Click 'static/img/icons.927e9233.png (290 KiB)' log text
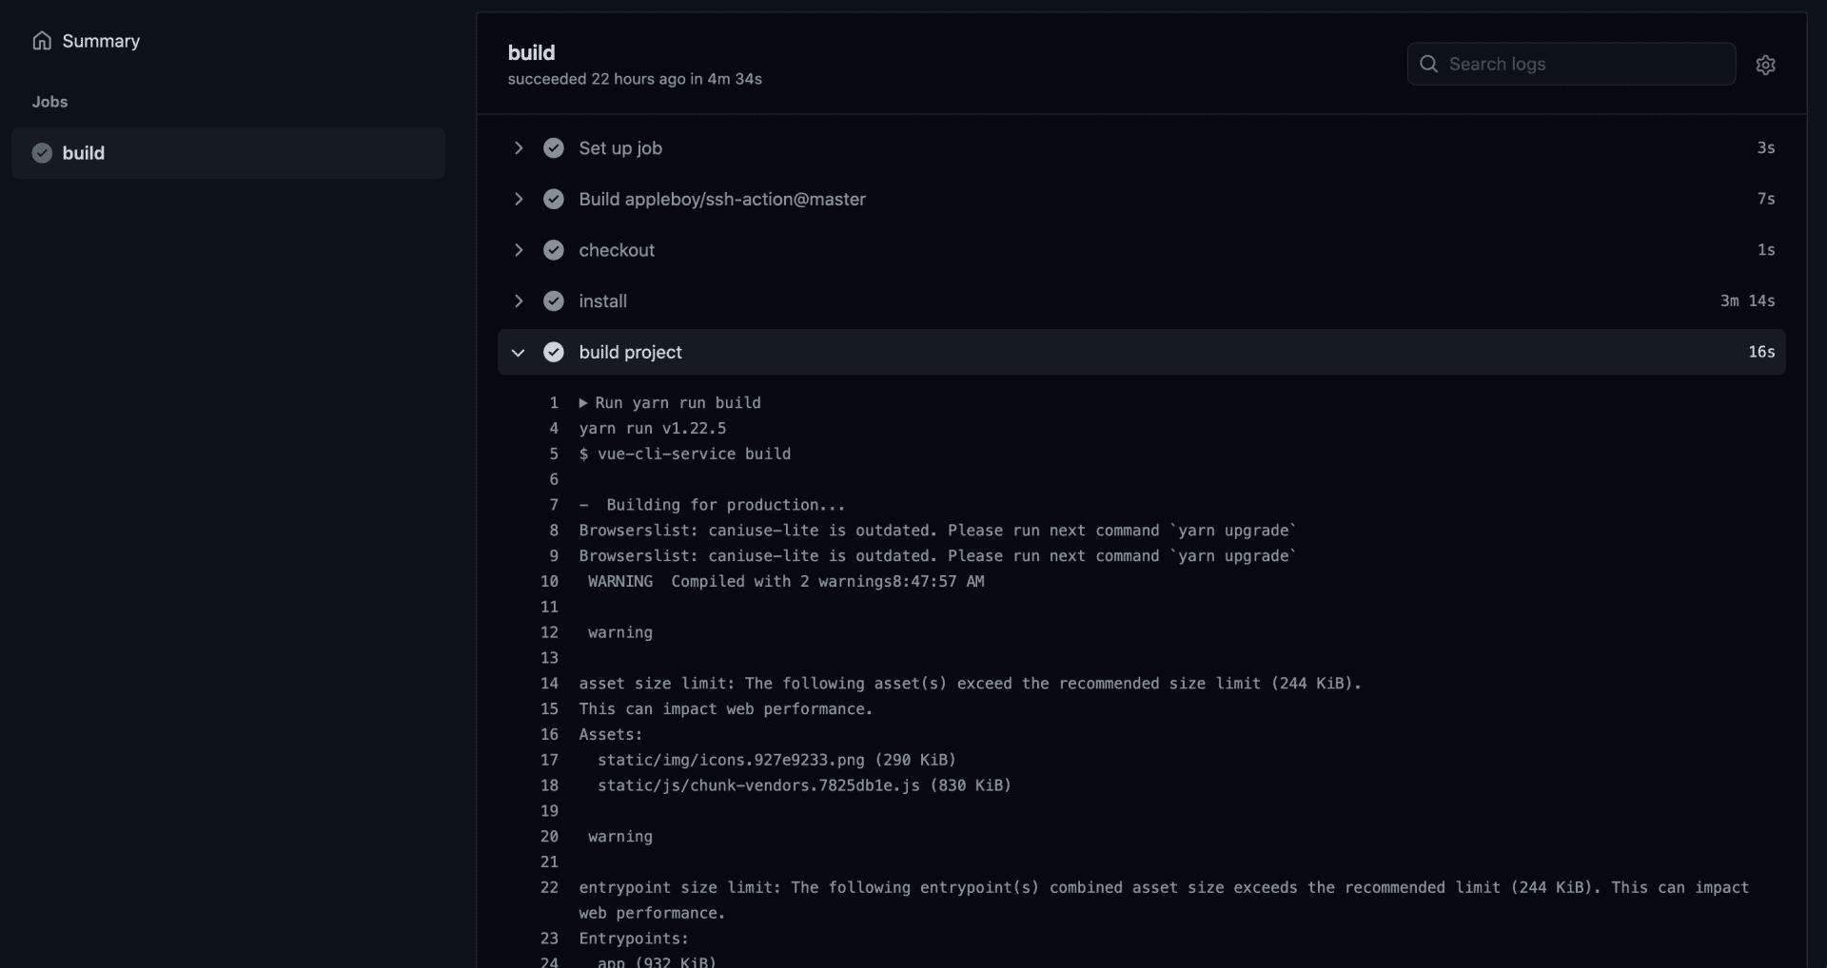Image resolution: width=1827 pixels, height=968 pixels. point(776,761)
